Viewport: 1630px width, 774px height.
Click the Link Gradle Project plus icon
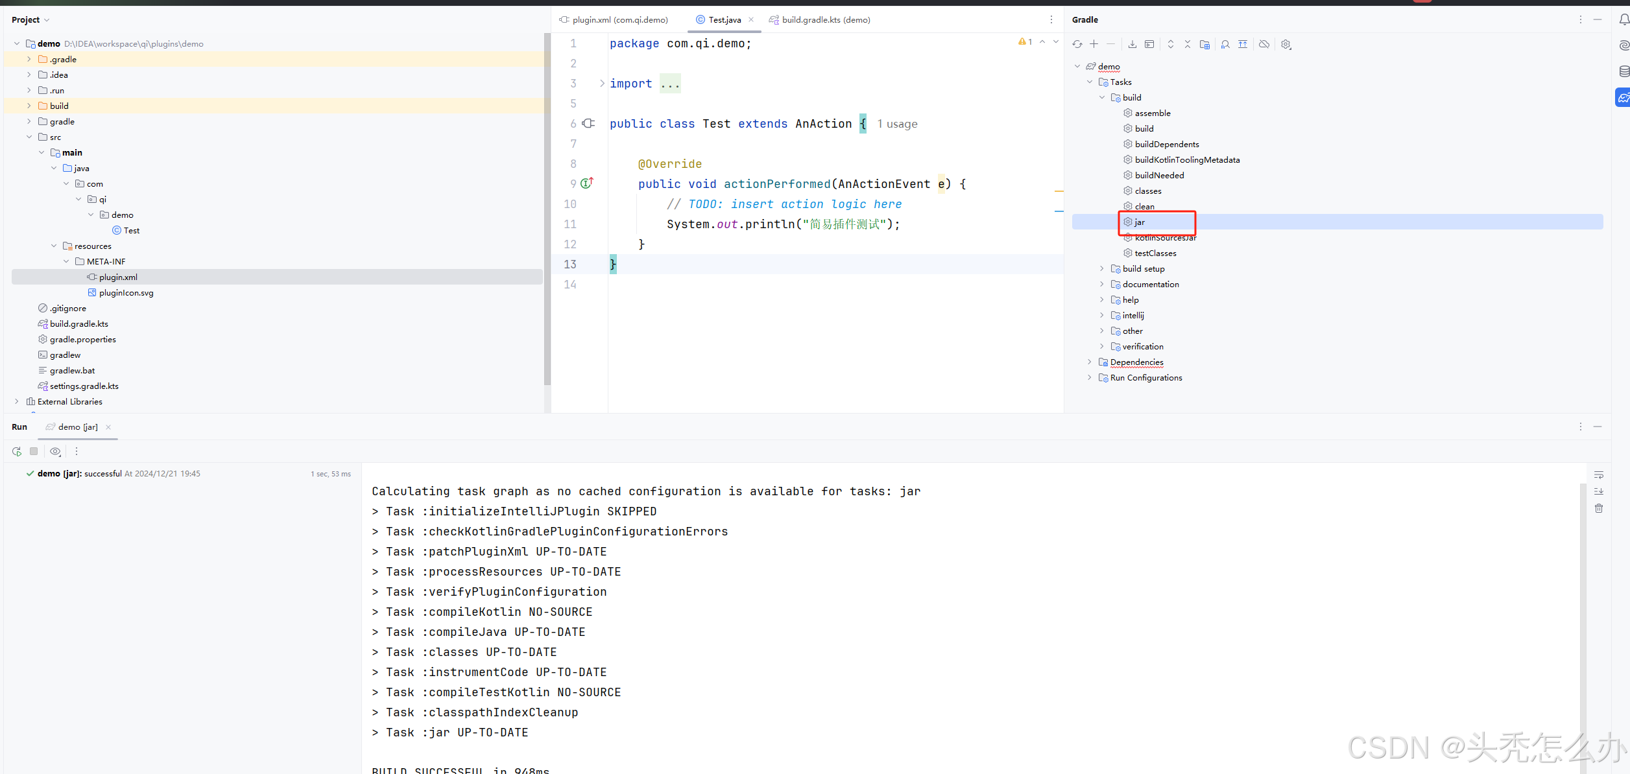tap(1094, 44)
